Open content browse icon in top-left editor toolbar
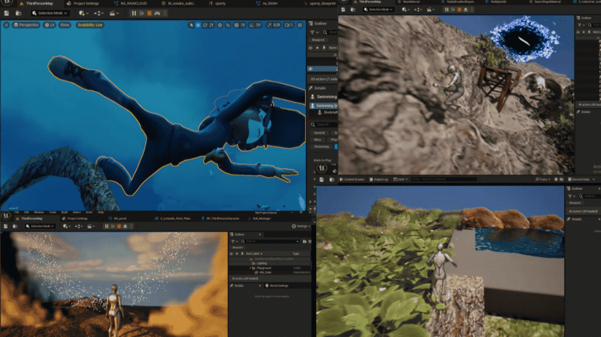The image size is (601, 337). tap(18, 13)
